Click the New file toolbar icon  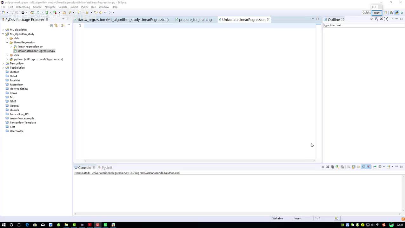(x=3, y=13)
